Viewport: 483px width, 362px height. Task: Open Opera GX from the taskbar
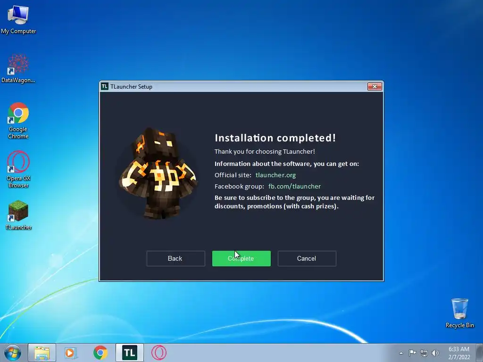pos(159,353)
